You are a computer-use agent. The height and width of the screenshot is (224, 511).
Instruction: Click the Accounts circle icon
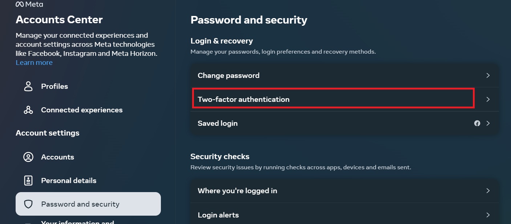click(28, 157)
